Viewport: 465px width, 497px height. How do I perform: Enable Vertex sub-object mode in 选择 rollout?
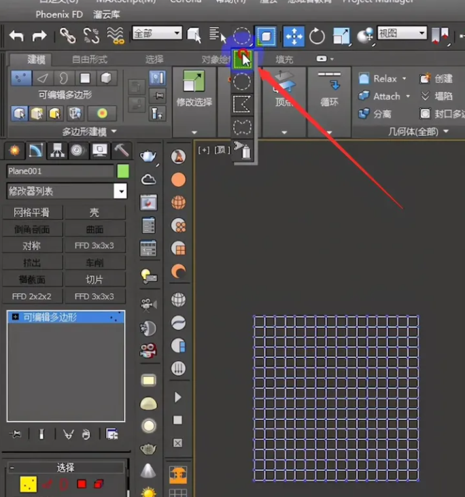(28, 484)
